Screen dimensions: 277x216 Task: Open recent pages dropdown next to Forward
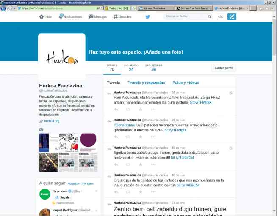click(x=14, y=8)
